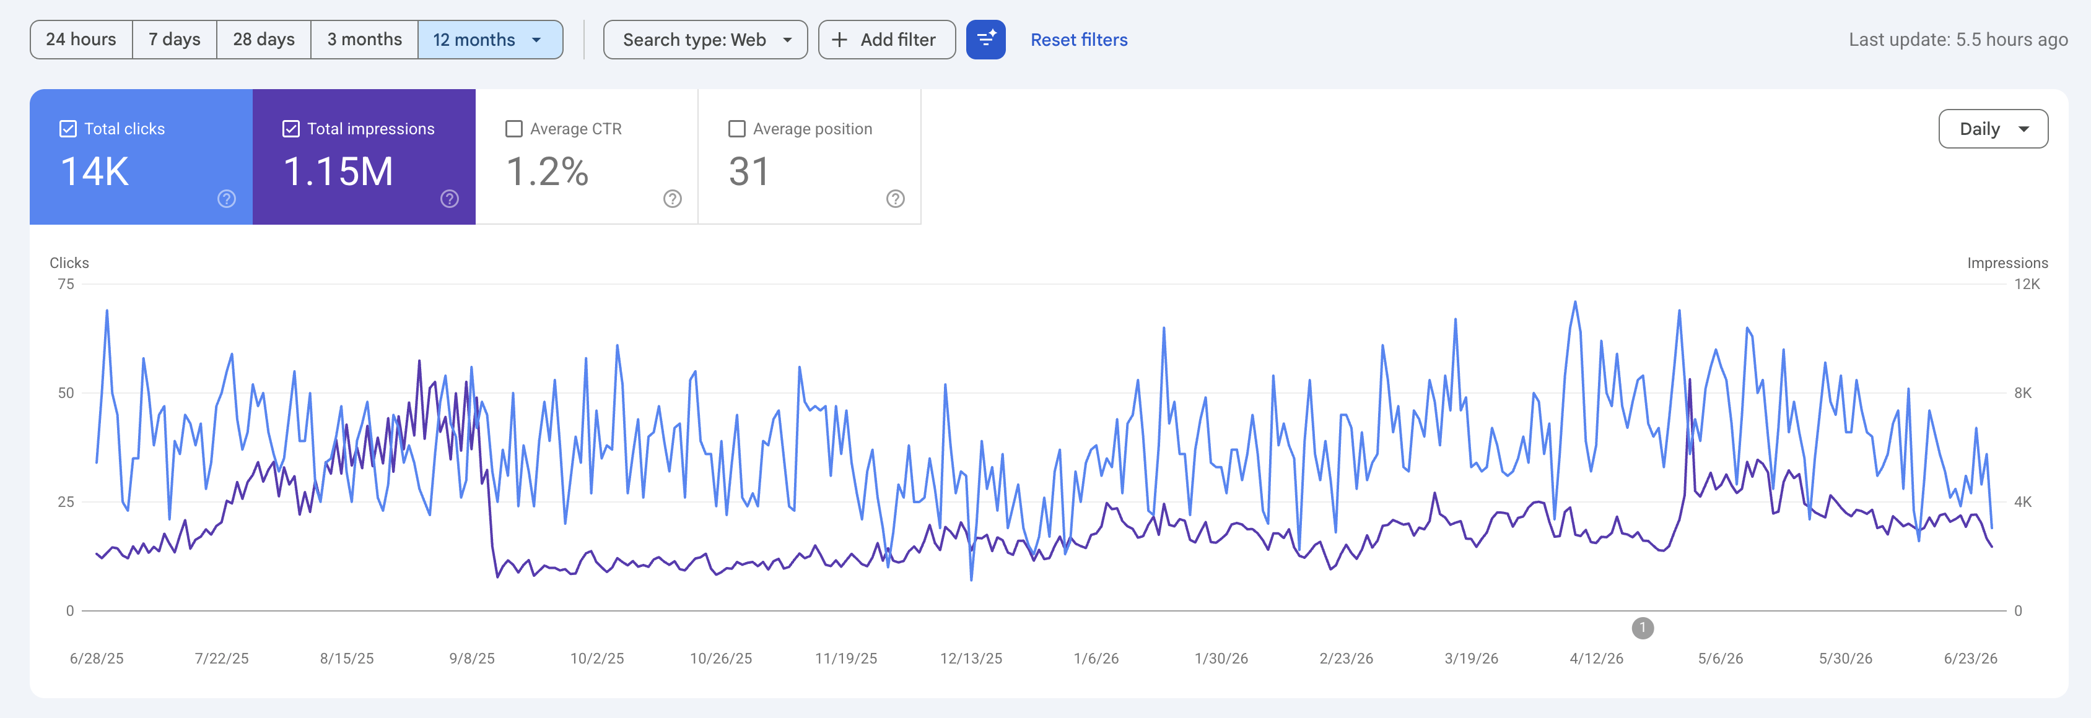Click the 6/28/25 date axis label
The width and height of the screenshot is (2091, 718).
coord(97,659)
